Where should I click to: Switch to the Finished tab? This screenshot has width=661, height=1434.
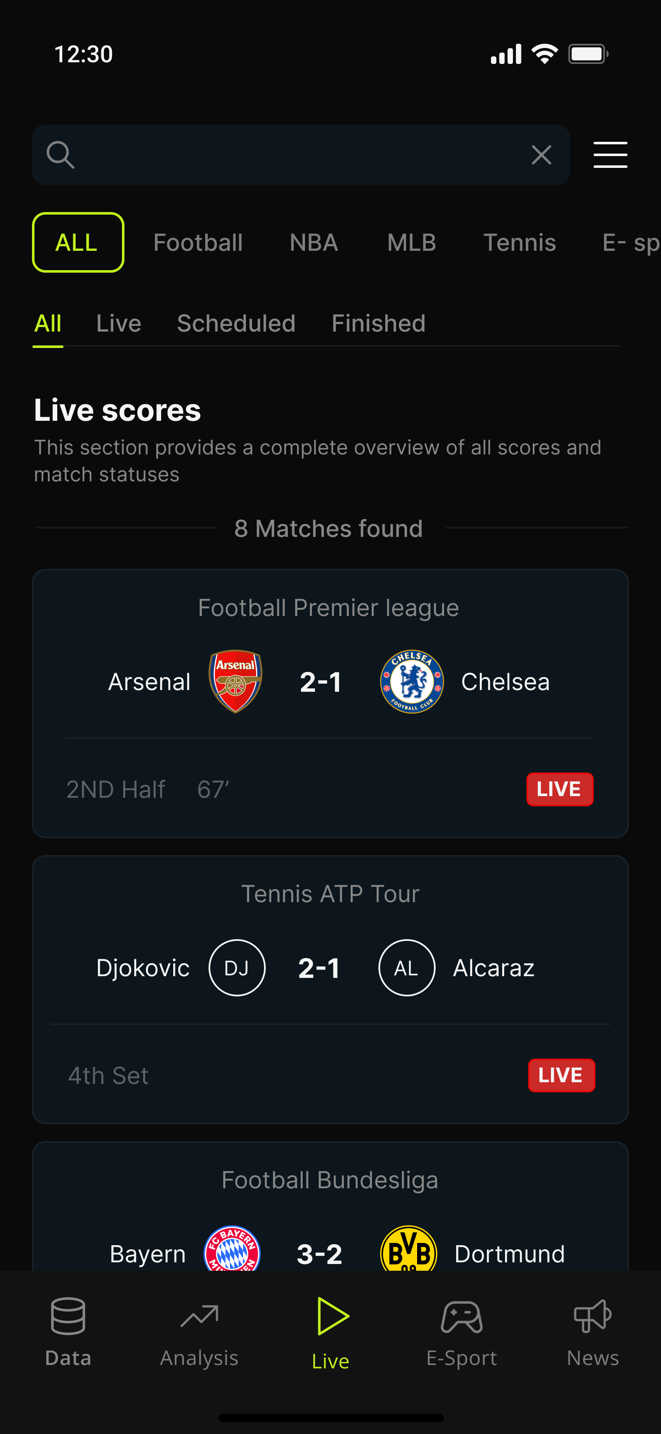(x=378, y=323)
